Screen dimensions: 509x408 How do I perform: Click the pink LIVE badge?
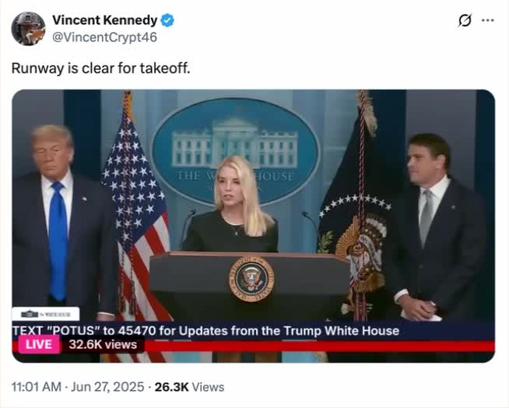[x=39, y=344]
